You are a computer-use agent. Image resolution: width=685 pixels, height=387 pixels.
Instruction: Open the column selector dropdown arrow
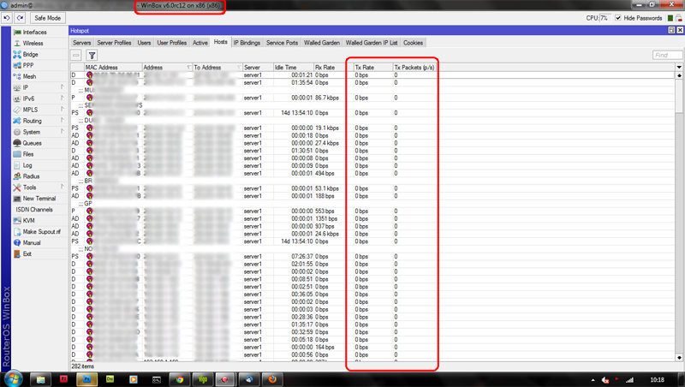(679, 68)
